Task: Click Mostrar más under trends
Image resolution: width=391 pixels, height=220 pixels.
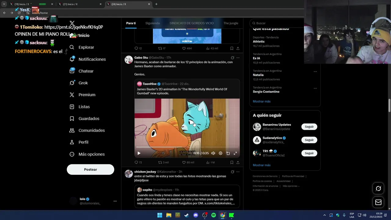Action: (x=261, y=101)
